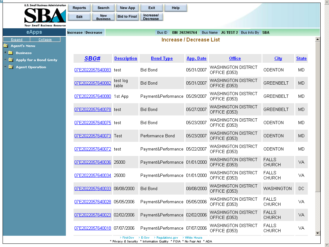Screen dimensions: 329x247
Task: Expand the Business tree node
Action: pos(5,52)
